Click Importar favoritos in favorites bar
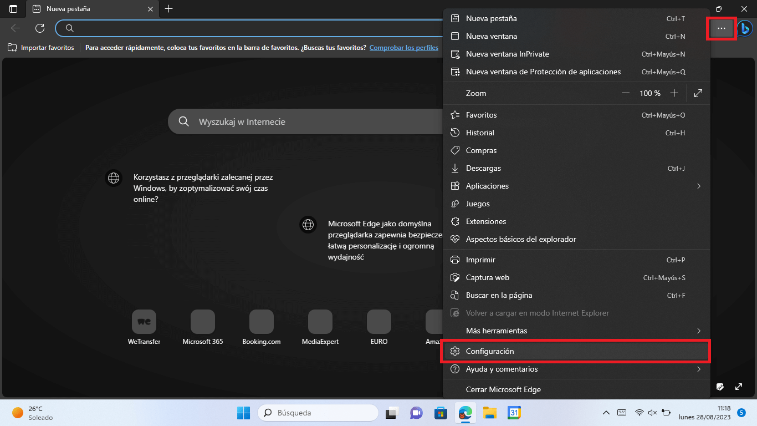 (x=41, y=48)
